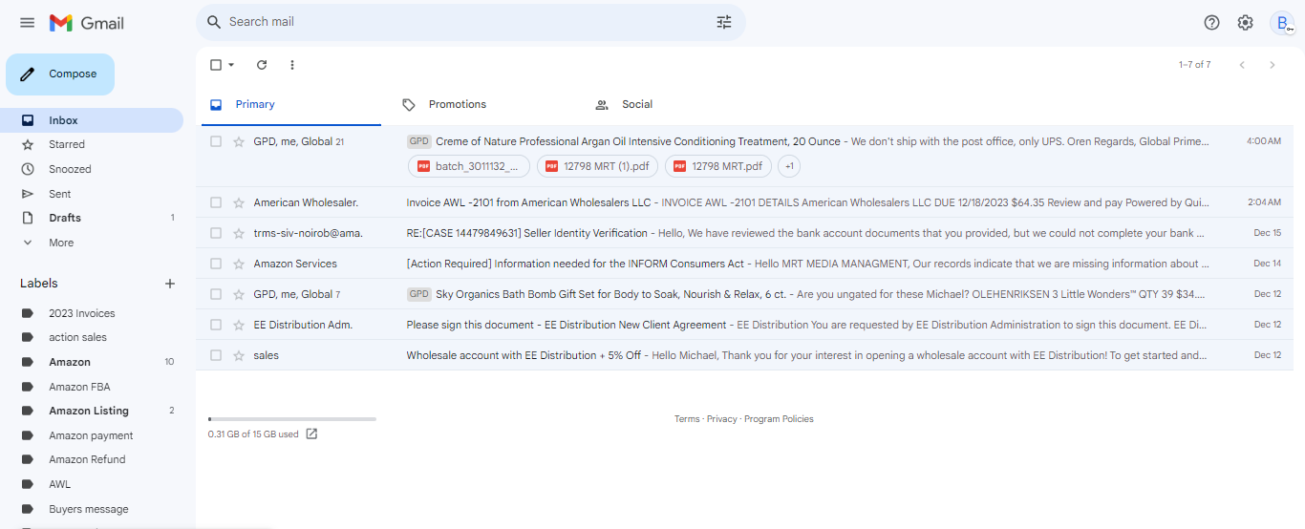Tick the select-all checkbox
The width and height of the screenshot is (1305, 529).
click(216, 65)
